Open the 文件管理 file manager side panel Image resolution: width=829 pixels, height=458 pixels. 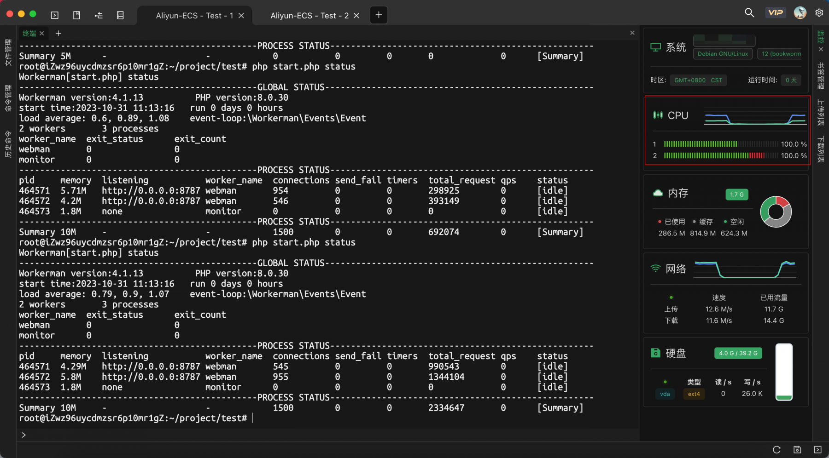(x=8, y=52)
